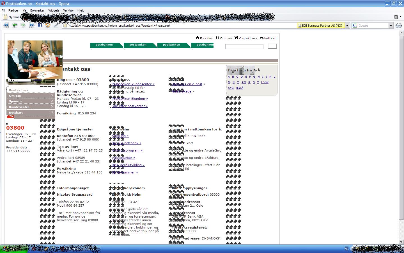Expand the dropdown arrow beside trash can
This screenshot has width=404, height=253.
pos(400,17)
